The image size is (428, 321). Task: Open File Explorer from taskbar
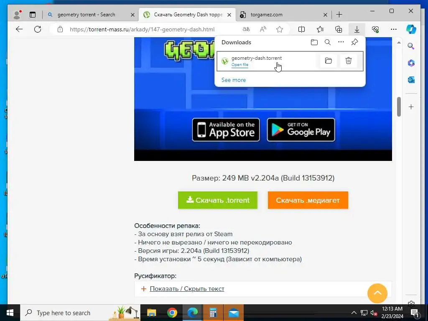151,313
